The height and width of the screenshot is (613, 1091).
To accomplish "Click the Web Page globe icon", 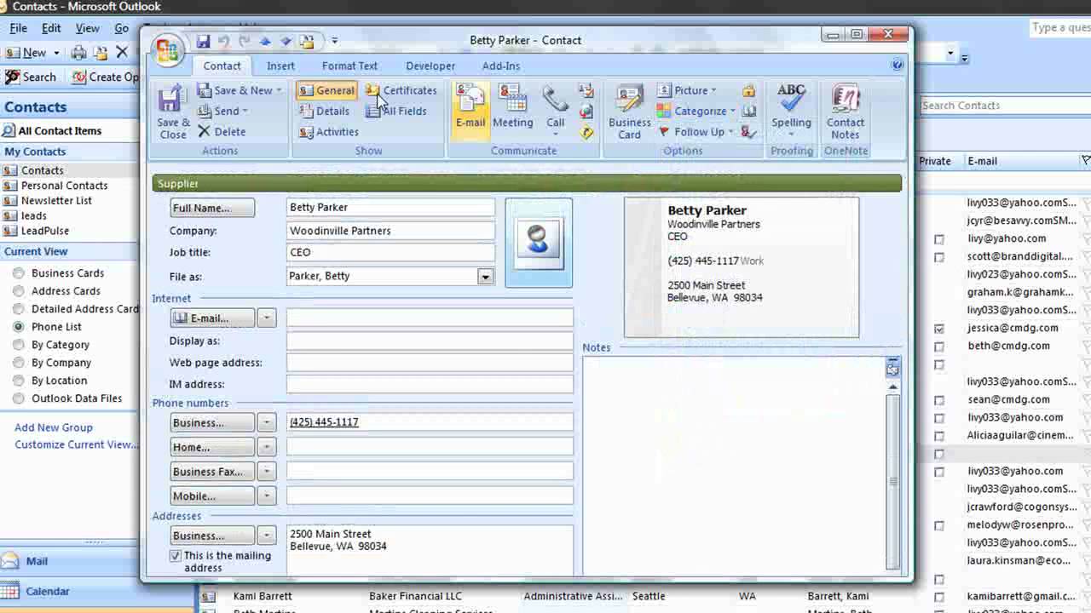I will pos(586,111).
